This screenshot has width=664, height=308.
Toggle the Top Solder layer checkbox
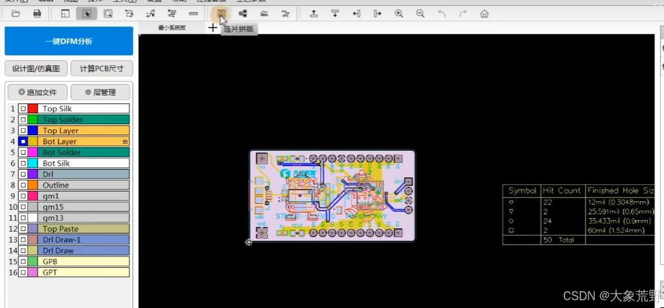point(23,120)
